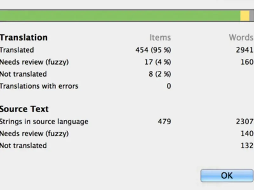The height and width of the screenshot is (190, 254).
Task: Select the Translated row label
Action: (17, 50)
